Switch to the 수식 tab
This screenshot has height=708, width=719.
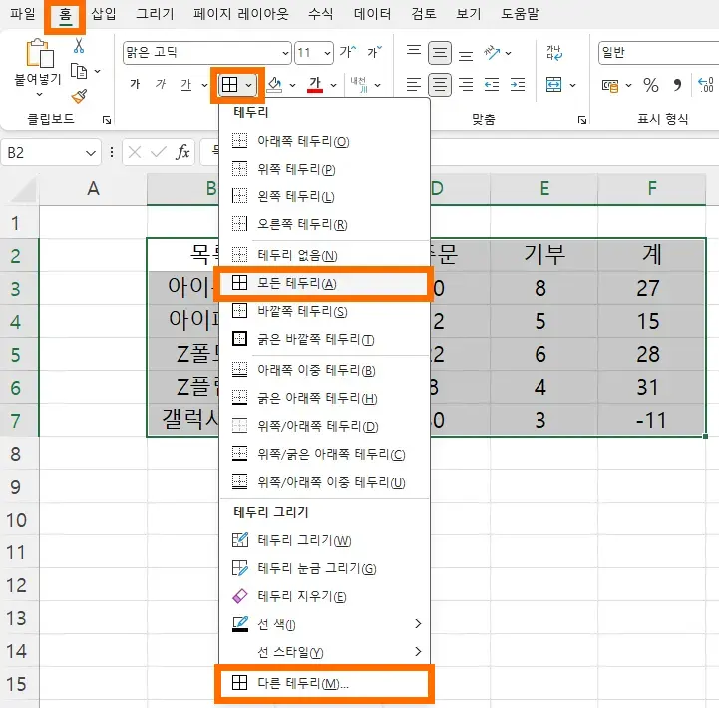(320, 14)
